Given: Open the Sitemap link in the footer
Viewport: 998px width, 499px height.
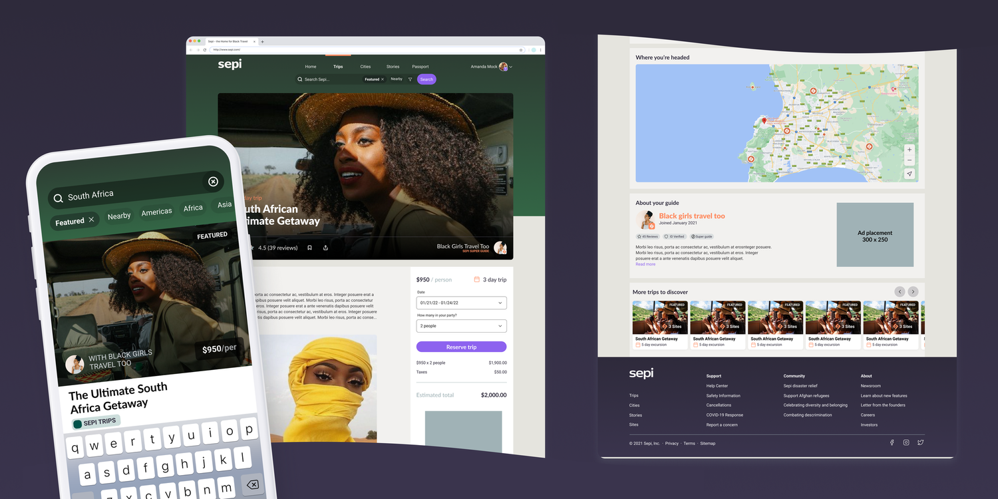Looking at the screenshot, I should (708, 443).
